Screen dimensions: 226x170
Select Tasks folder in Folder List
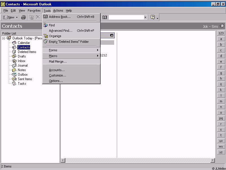(x=22, y=84)
